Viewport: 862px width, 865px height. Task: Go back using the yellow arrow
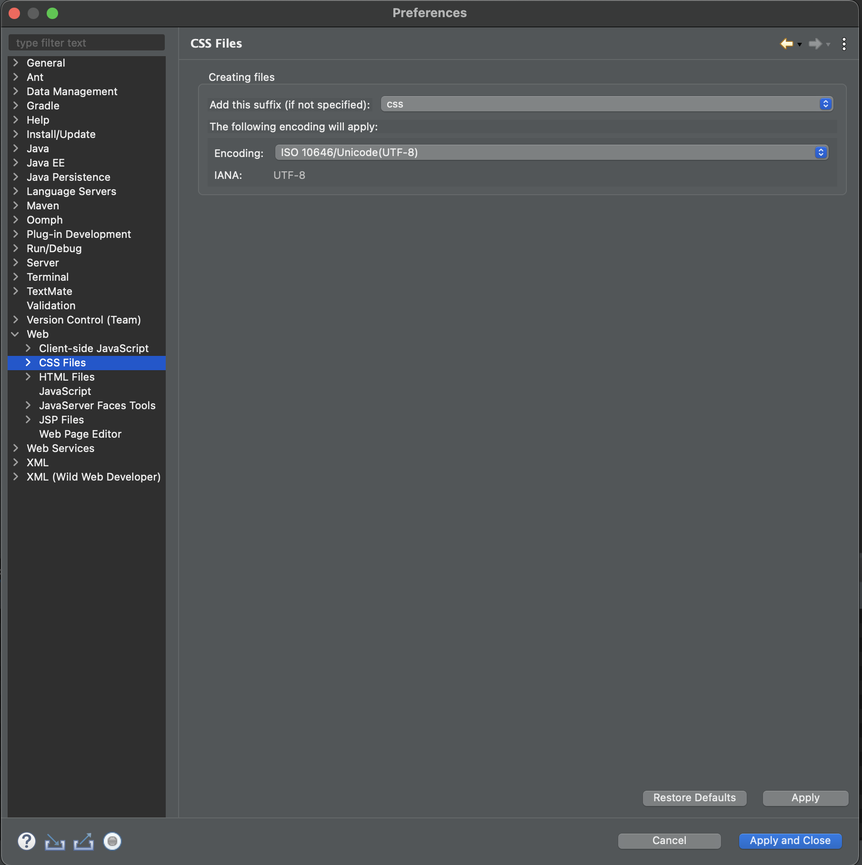[786, 44]
